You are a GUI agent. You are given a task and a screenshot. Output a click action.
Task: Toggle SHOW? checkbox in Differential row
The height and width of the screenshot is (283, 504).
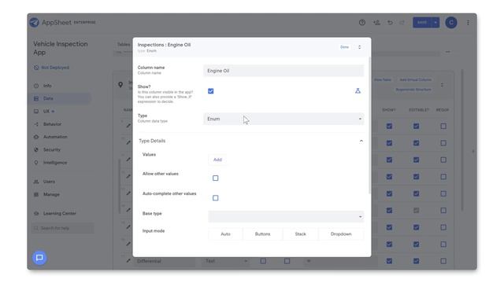(389, 261)
